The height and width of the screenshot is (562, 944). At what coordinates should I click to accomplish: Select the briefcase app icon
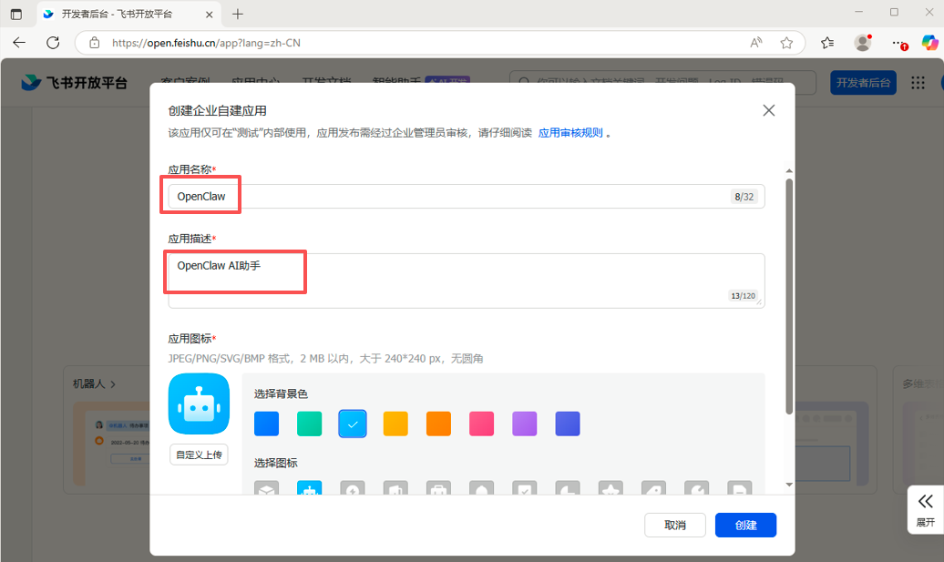tap(438, 489)
